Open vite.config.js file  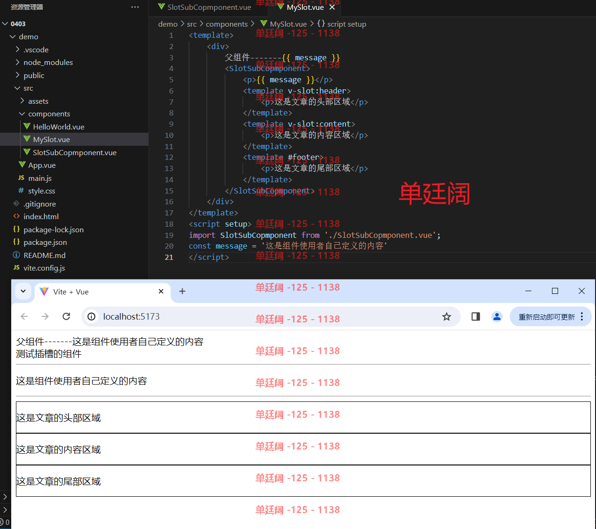[x=44, y=268]
